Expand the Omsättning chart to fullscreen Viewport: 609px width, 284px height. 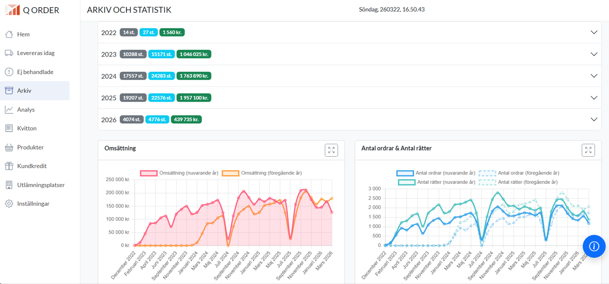click(331, 150)
